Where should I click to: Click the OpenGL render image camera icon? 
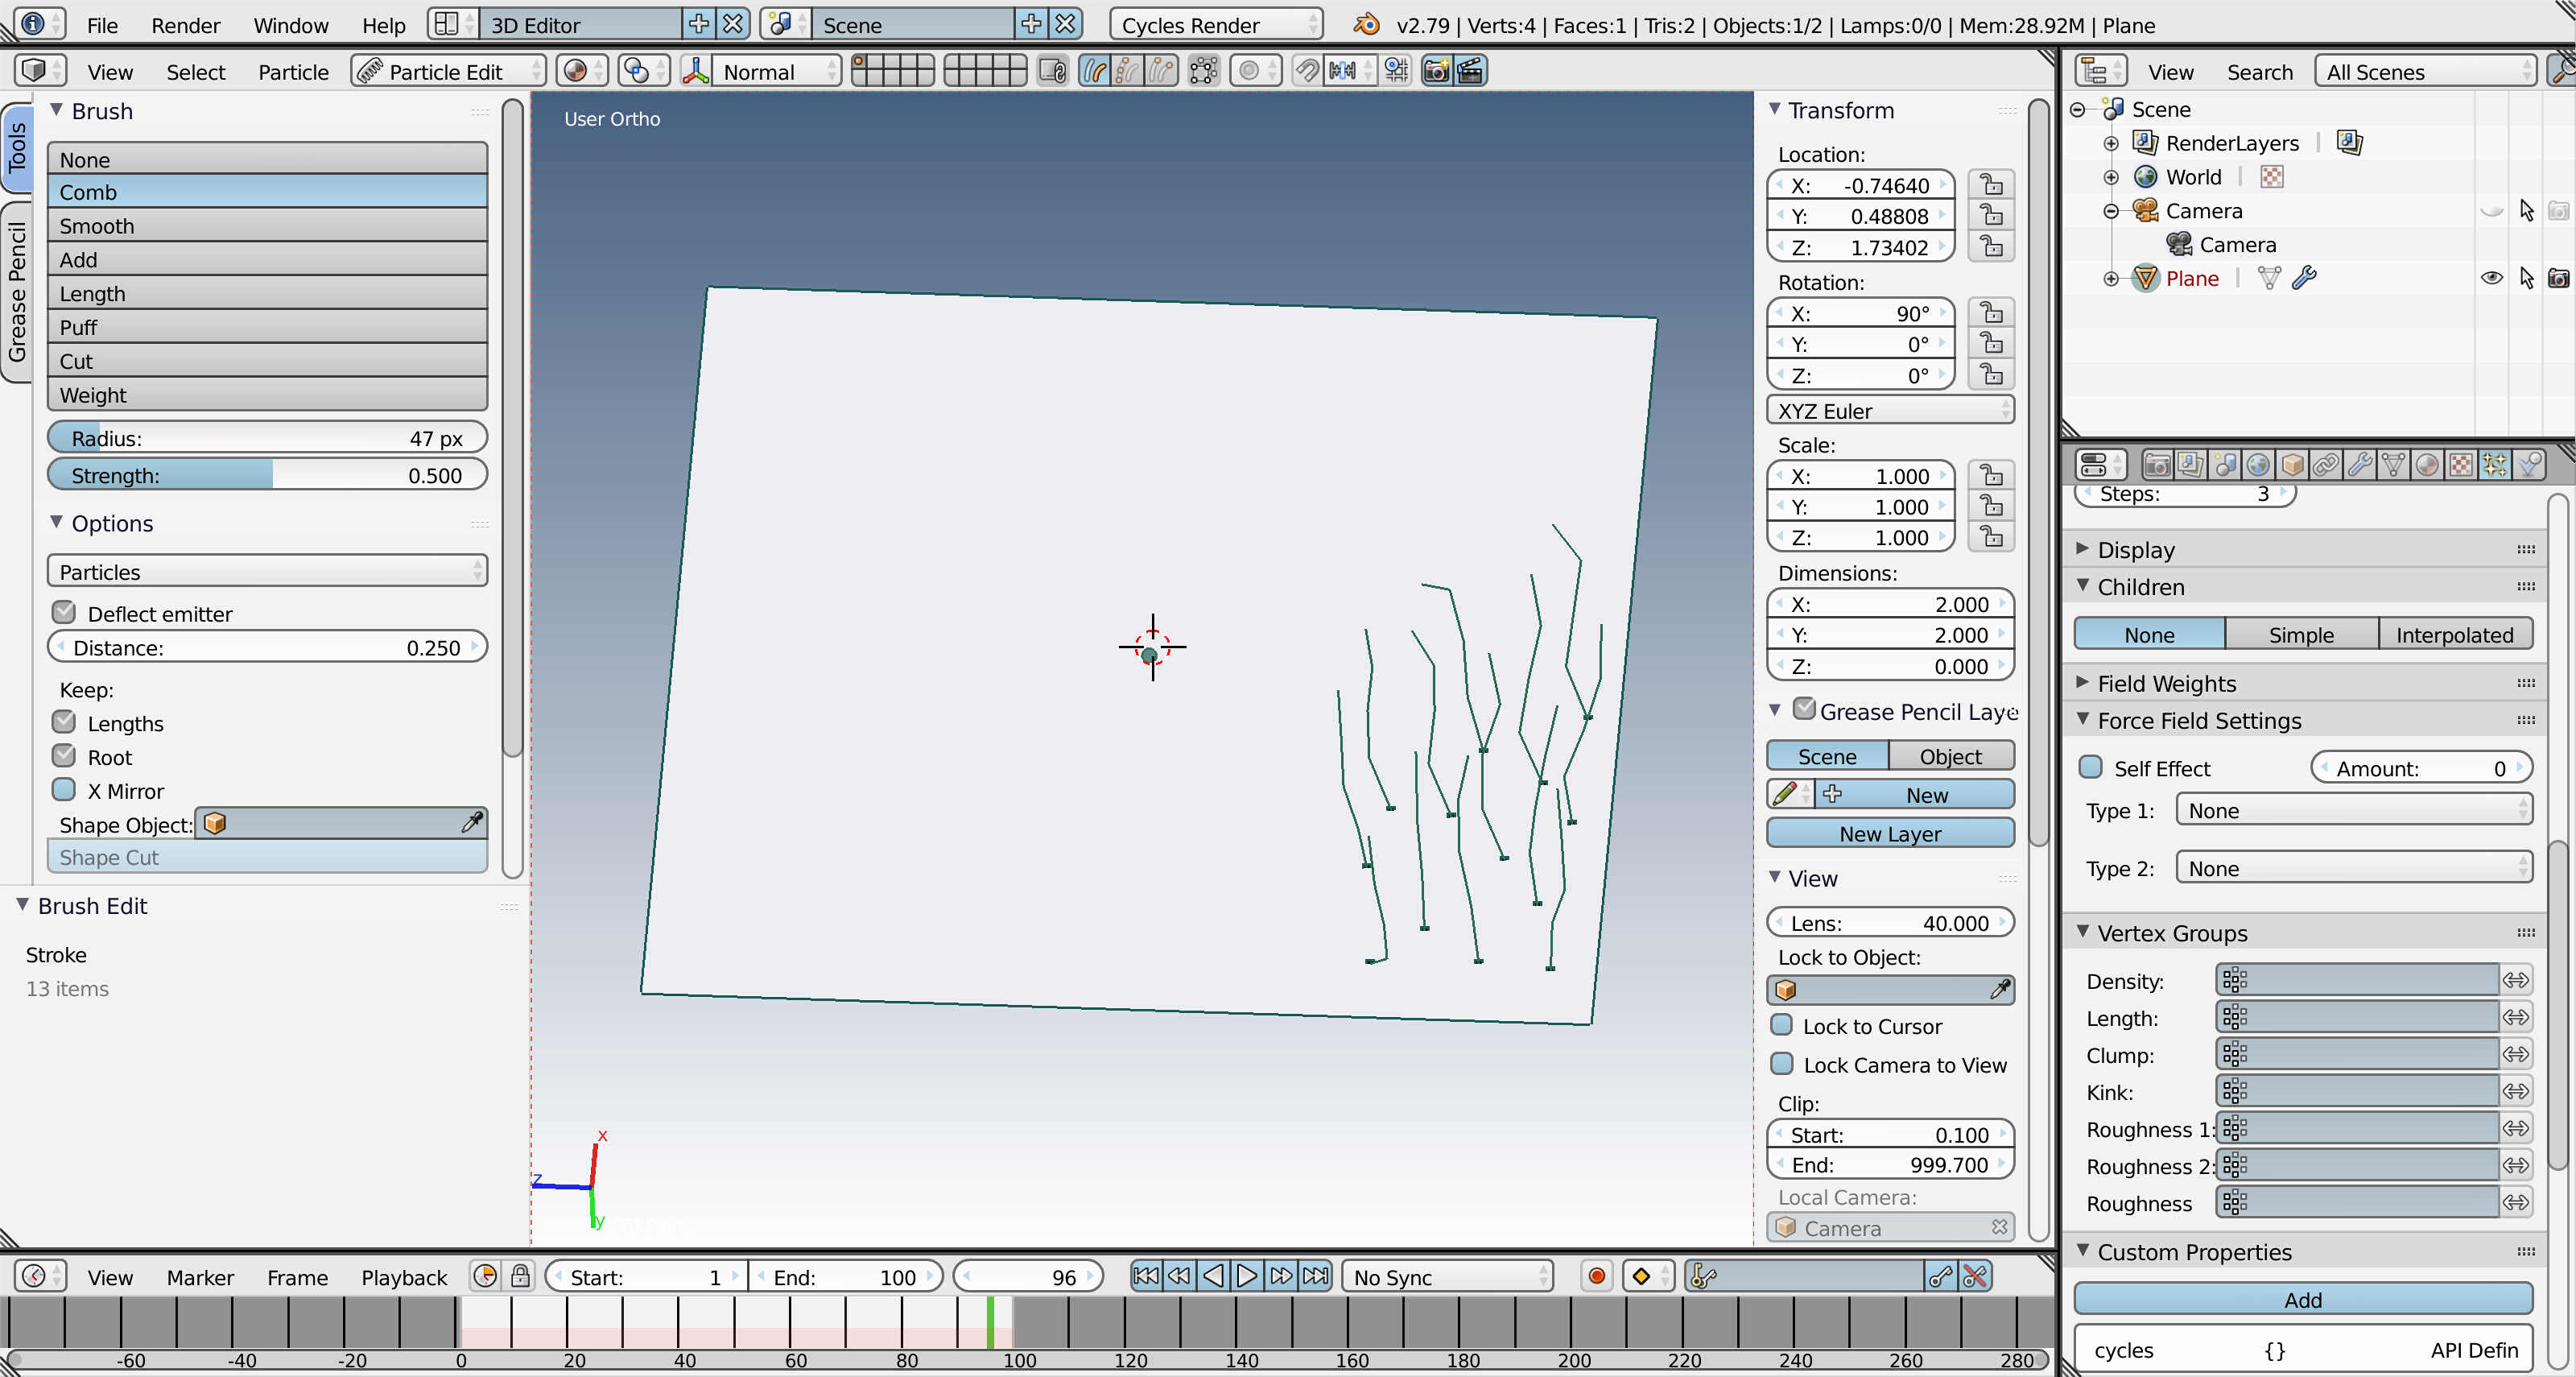point(1437,71)
